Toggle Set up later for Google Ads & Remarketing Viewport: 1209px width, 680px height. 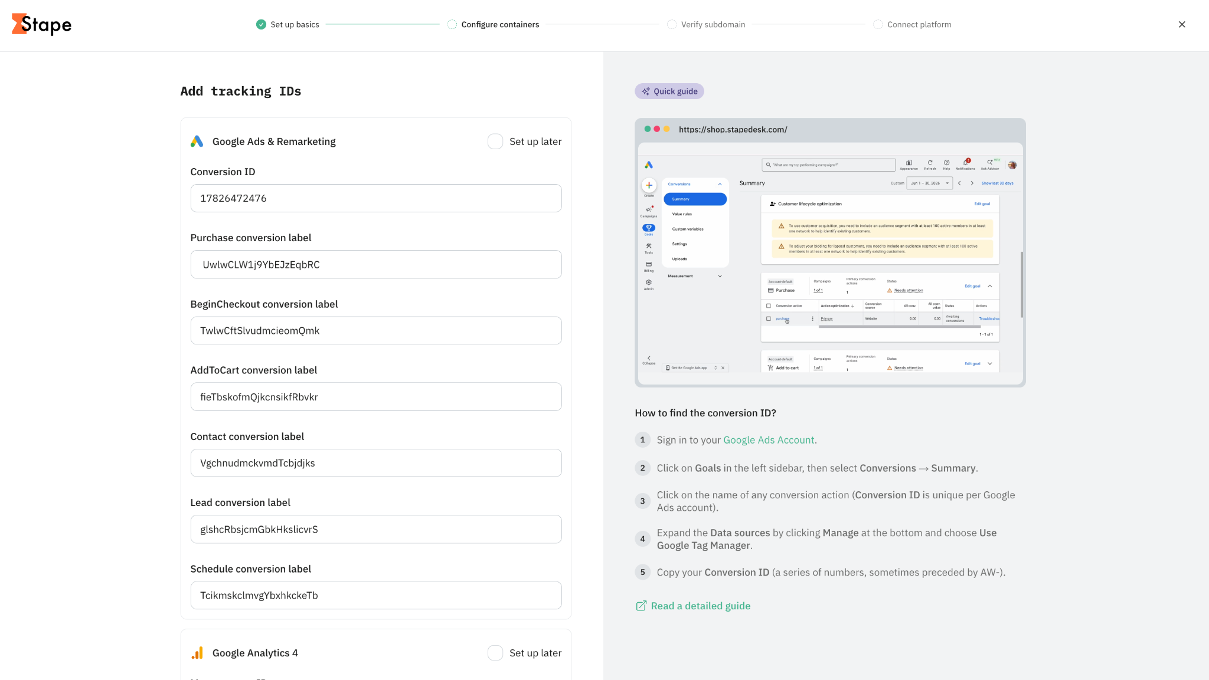pos(495,142)
